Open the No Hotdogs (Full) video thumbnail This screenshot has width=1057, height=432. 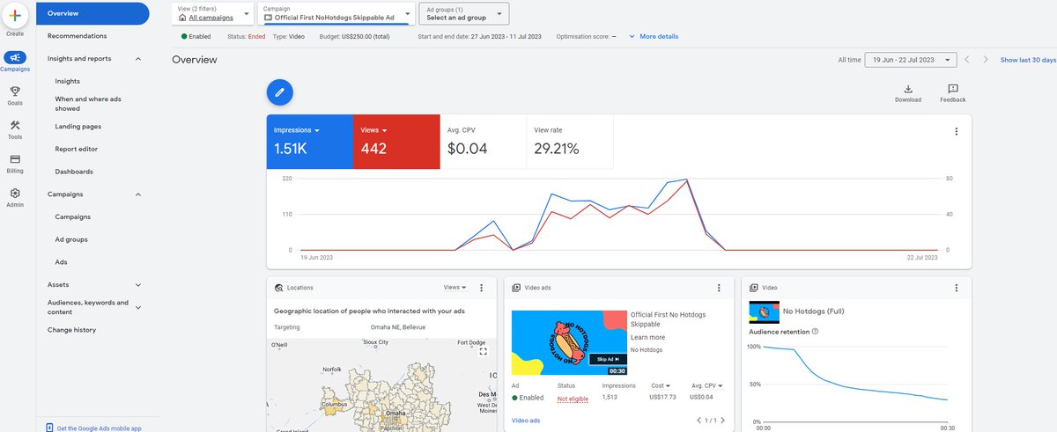(x=762, y=311)
